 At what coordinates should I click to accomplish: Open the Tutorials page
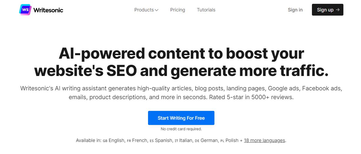[206, 10]
